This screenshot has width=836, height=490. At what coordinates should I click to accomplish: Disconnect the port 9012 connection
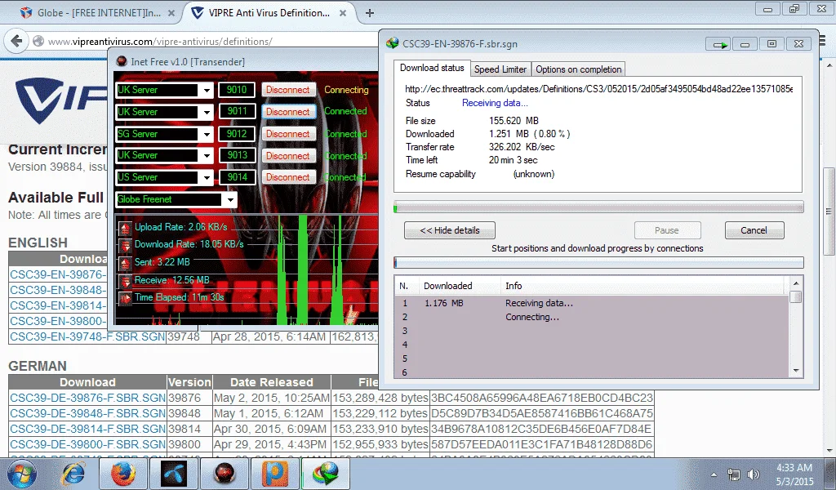pos(288,134)
